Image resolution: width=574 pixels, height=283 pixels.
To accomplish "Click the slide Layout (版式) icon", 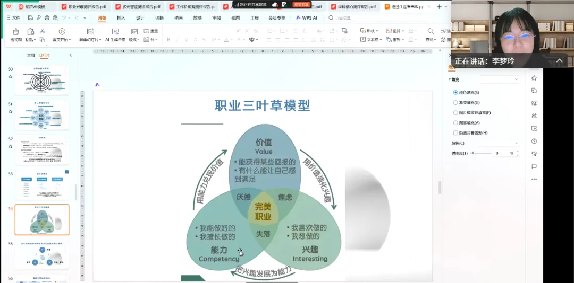I will [134, 32].
